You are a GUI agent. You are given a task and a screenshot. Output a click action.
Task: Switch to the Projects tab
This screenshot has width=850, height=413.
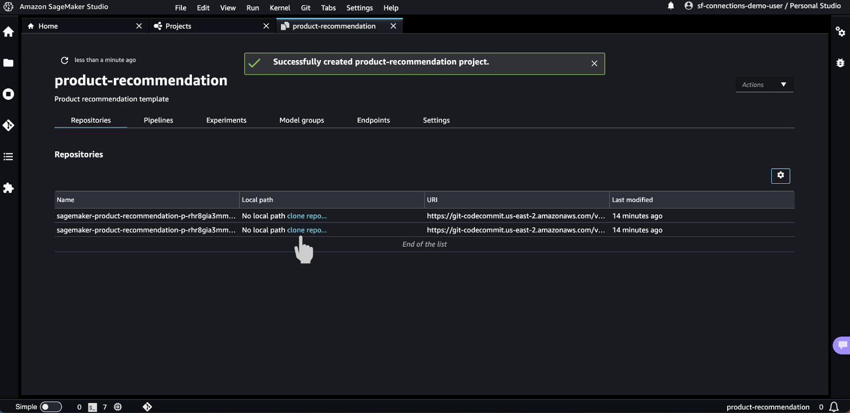(x=212, y=26)
